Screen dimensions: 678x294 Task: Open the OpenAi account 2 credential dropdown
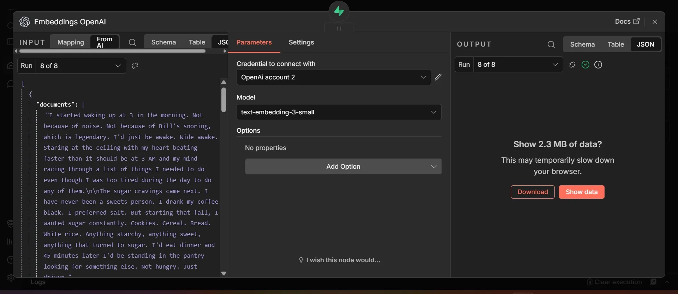point(333,77)
